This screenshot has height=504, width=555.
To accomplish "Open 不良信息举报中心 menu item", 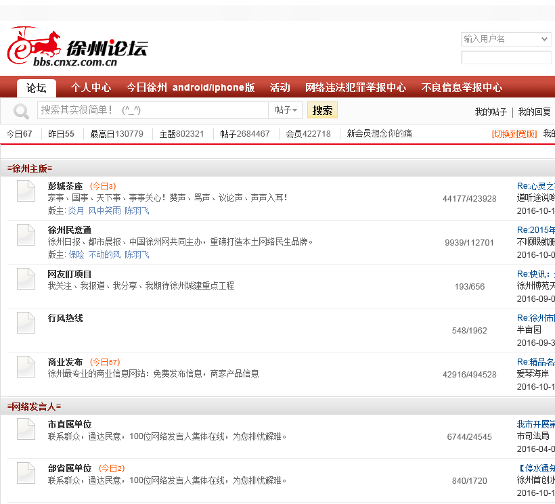I will (462, 87).
